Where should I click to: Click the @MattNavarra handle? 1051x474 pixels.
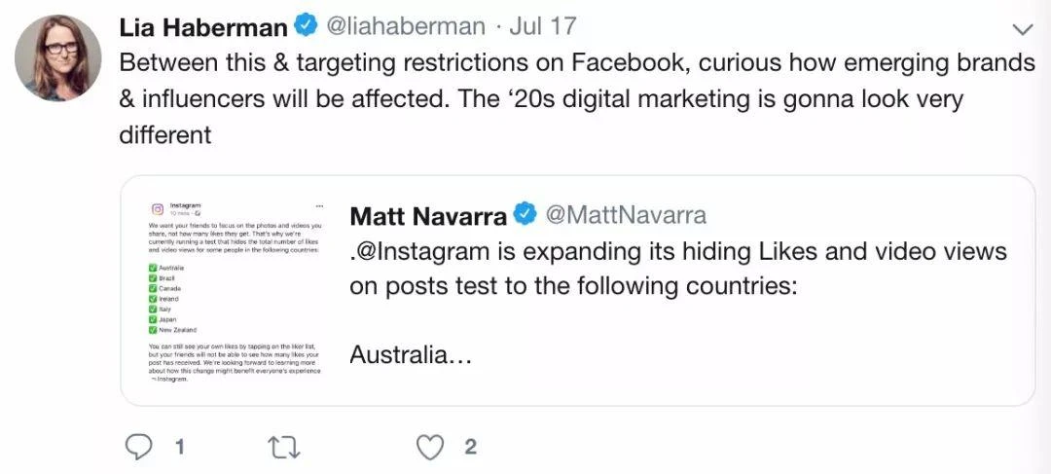(626, 215)
